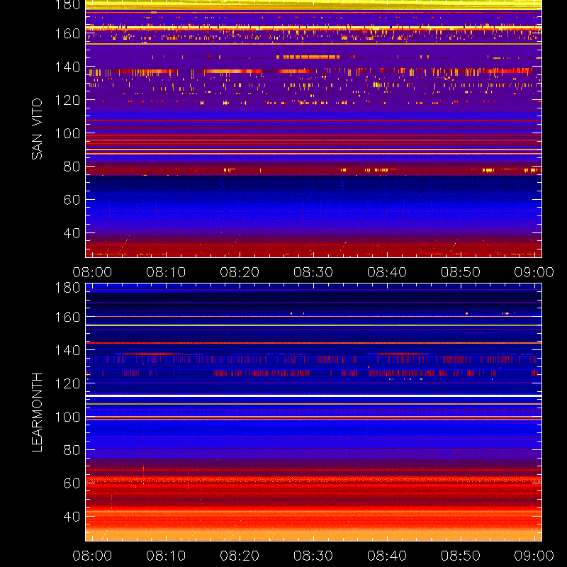
Task: Select the 60 tick label on San Vito plot
Action: click(x=72, y=200)
